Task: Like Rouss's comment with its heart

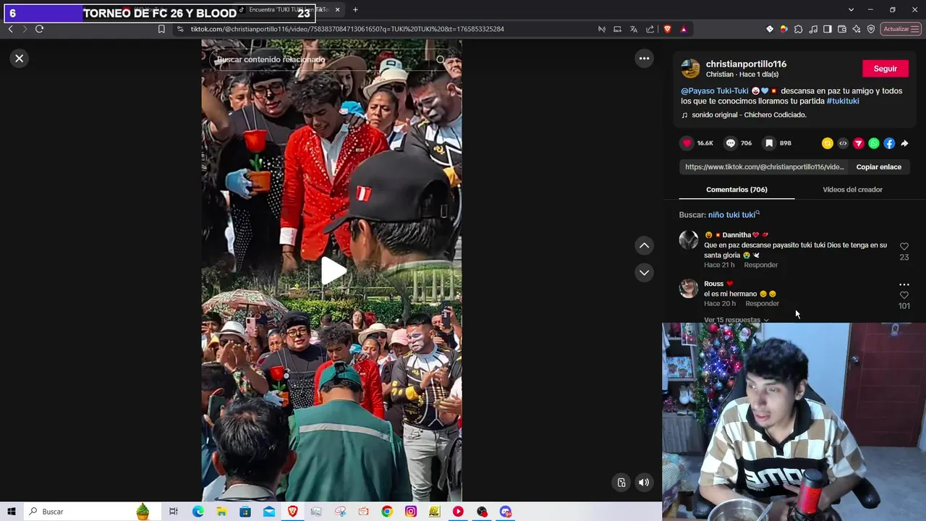Action: click(x=904, y=295)
